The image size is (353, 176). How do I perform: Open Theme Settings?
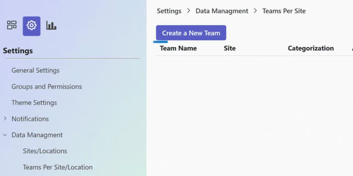pyautogui.click(x=34, y=103)
